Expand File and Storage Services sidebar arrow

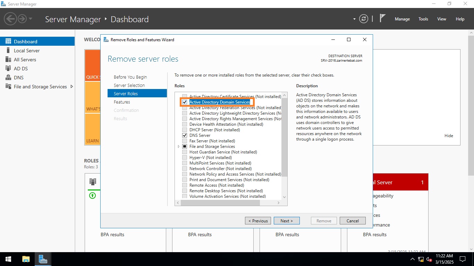(71, 87)
